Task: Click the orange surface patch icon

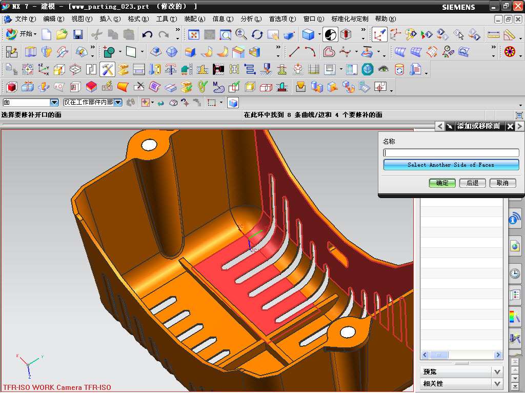Action: coord(123,87)
